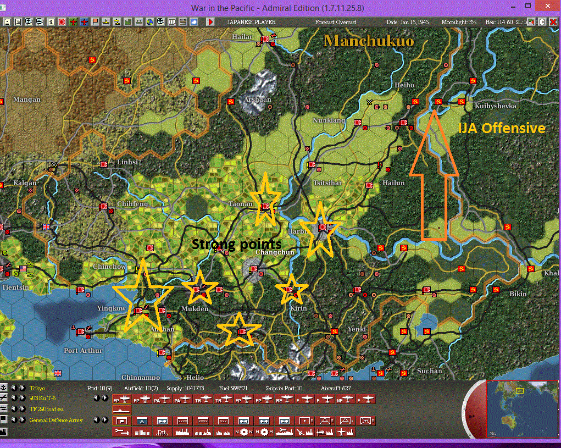Click the red plane on green icon

click(73, 22)
